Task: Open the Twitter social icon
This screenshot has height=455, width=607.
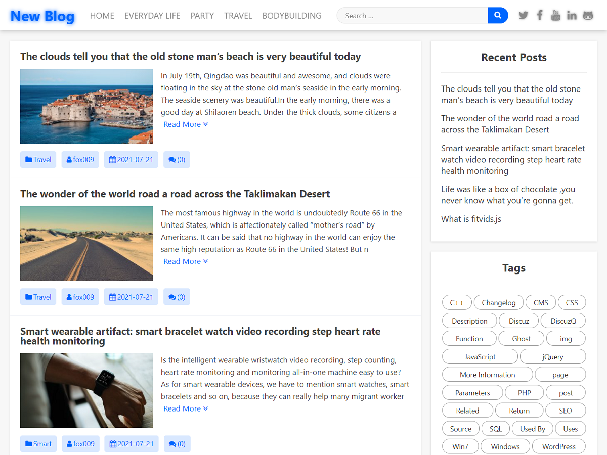Action: (524, 15)
